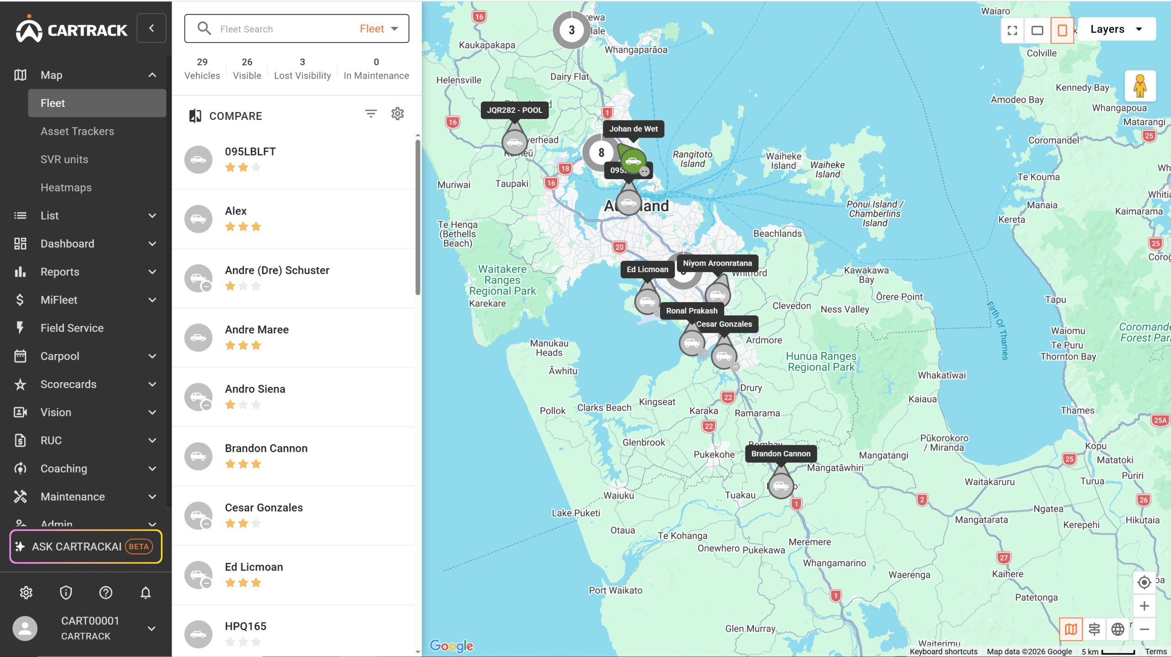
Task: Click the map recenter location icon
Action: click(1144, 582)
